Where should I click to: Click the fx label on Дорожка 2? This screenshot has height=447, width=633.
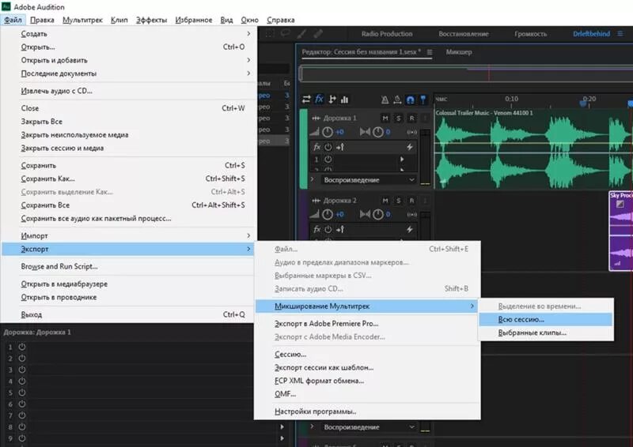[x=317, y=229]
